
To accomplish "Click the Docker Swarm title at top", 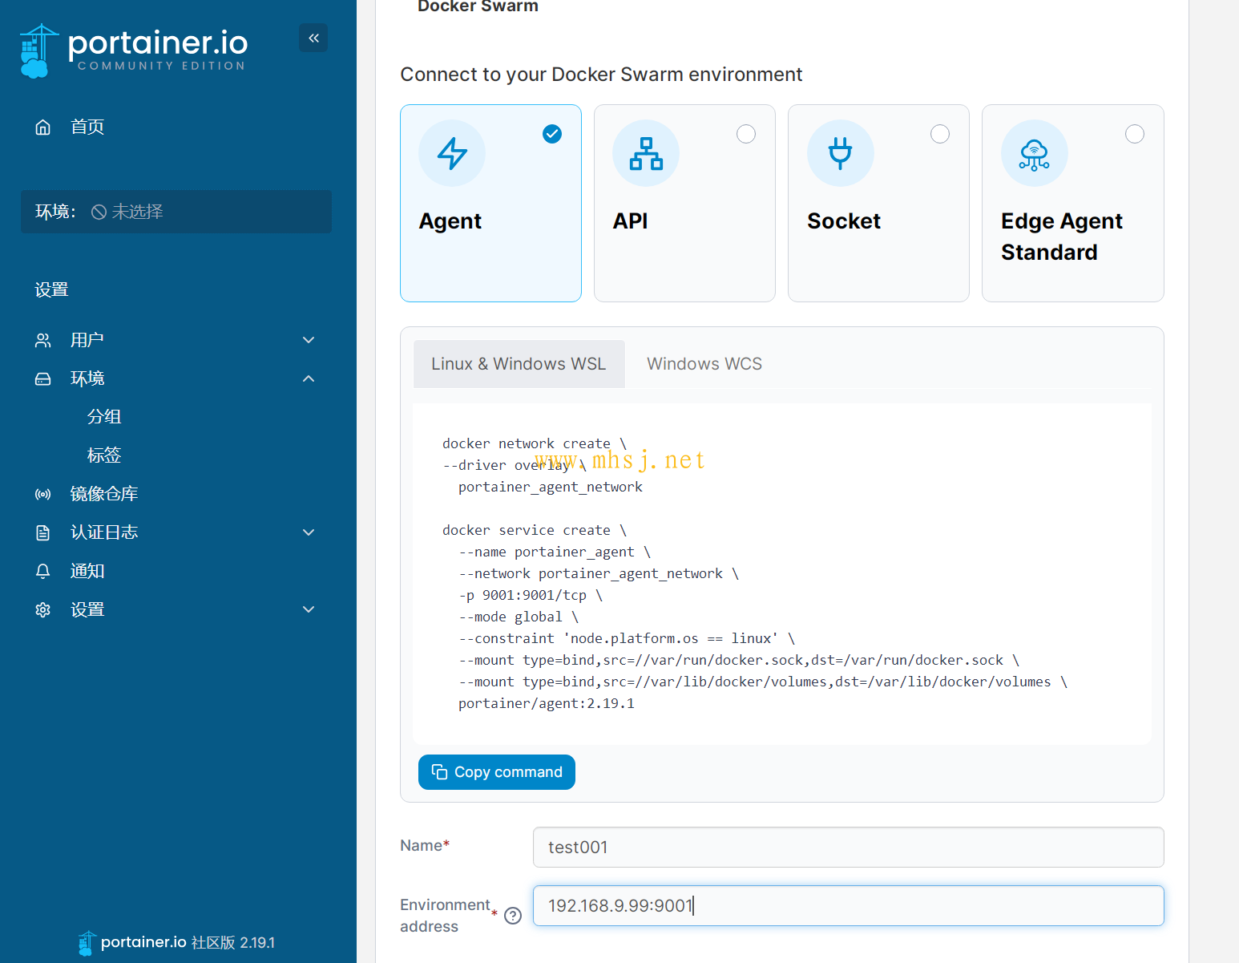I will pos(478,6).
